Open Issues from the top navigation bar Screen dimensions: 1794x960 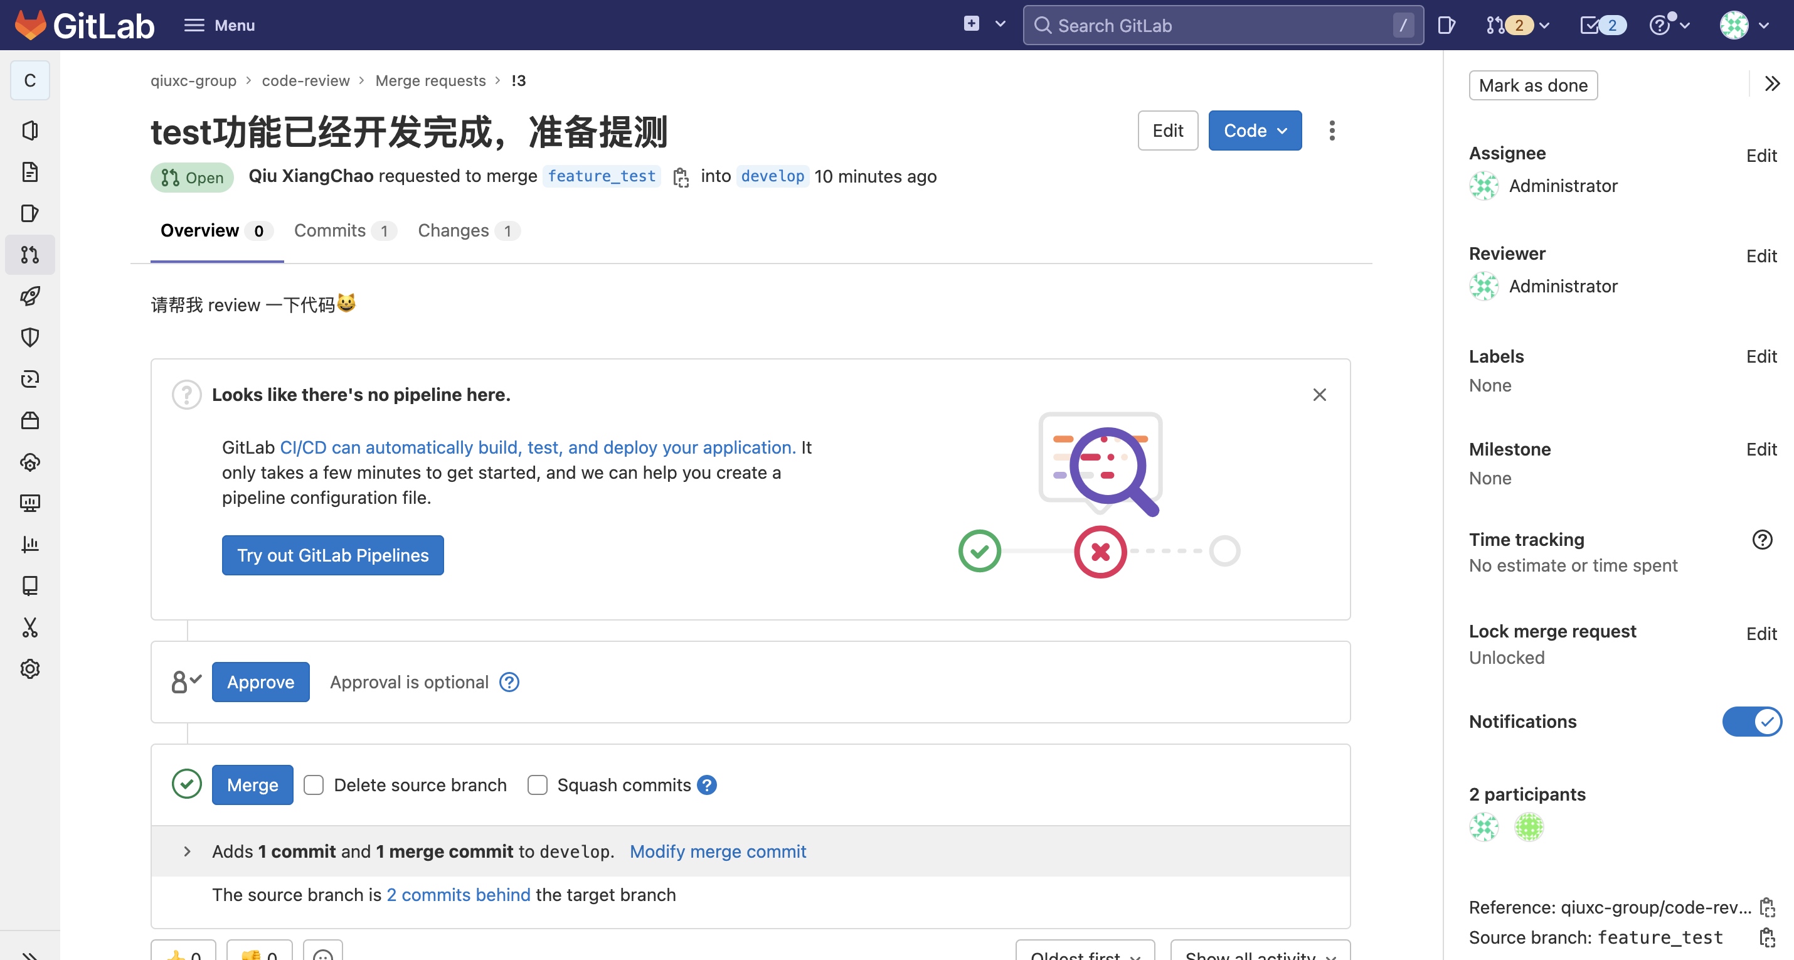tap(1446, 26)
